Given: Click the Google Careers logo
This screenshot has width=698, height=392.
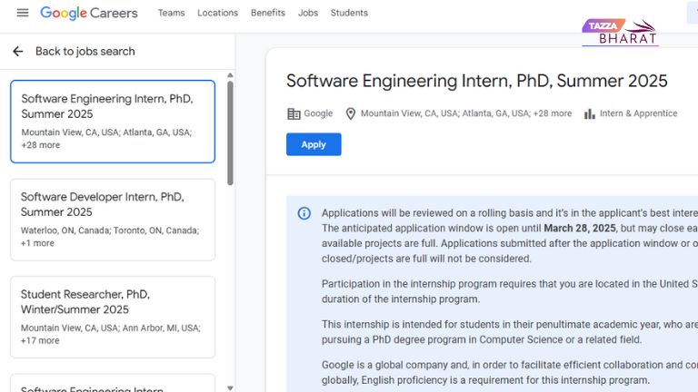Looking at the screenshot, I should click(89, 13).
